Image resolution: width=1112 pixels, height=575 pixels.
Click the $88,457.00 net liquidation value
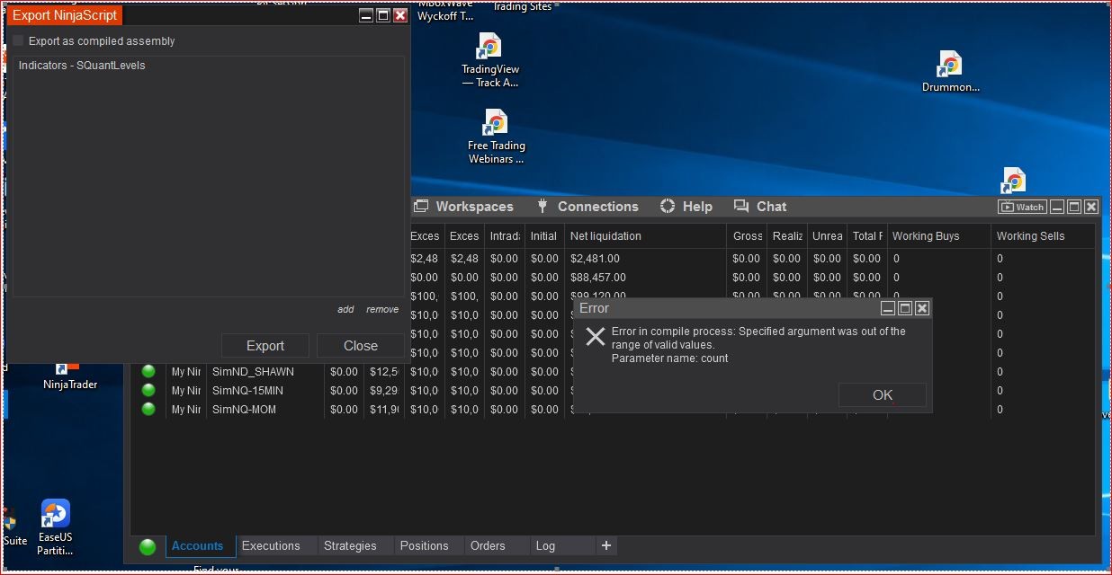point(597,278)
